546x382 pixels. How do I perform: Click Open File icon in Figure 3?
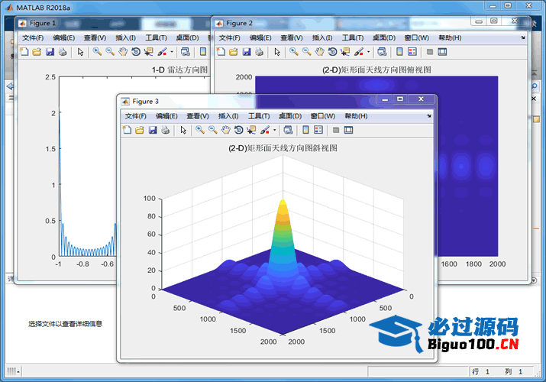(140, 130)
